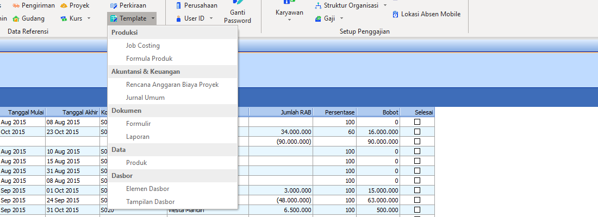Choose Tampilan Dasbor entry
The height and width of the screenshot is (217, 598).
(x=173, y=202)
